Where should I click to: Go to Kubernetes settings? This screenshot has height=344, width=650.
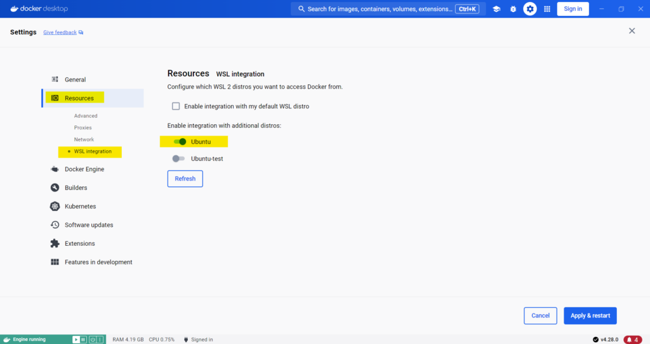tap(80, 207)
